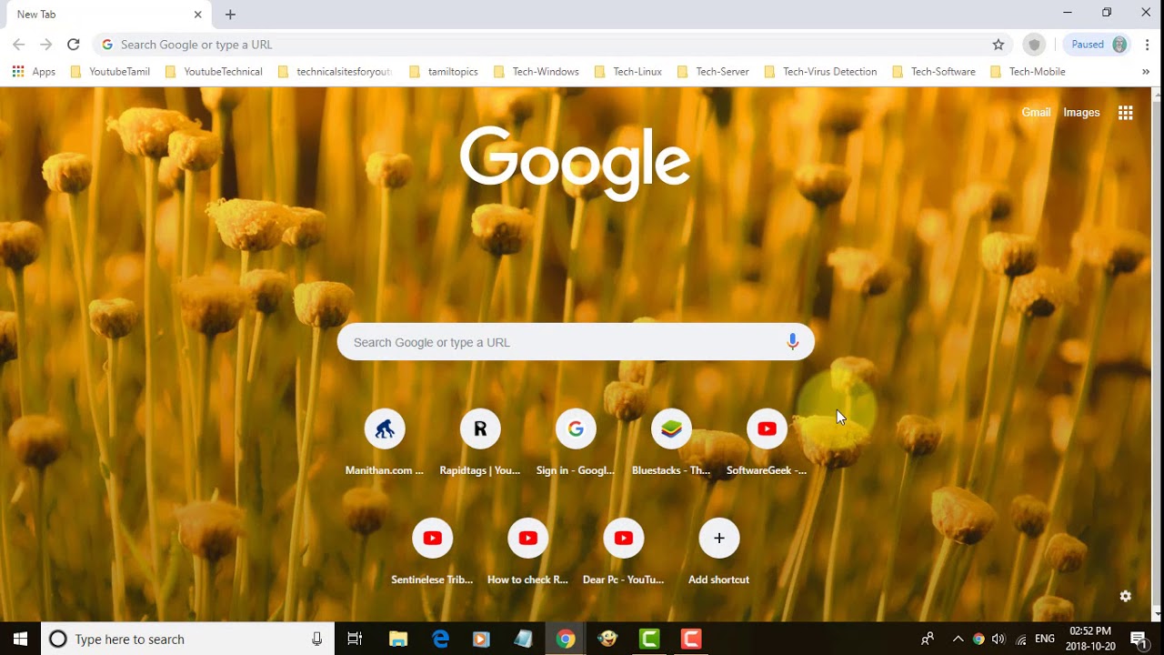Expand the bookmarks overflow chevron
The height and width of the screenshot is (655, 1164).
tap(1146, 72)
